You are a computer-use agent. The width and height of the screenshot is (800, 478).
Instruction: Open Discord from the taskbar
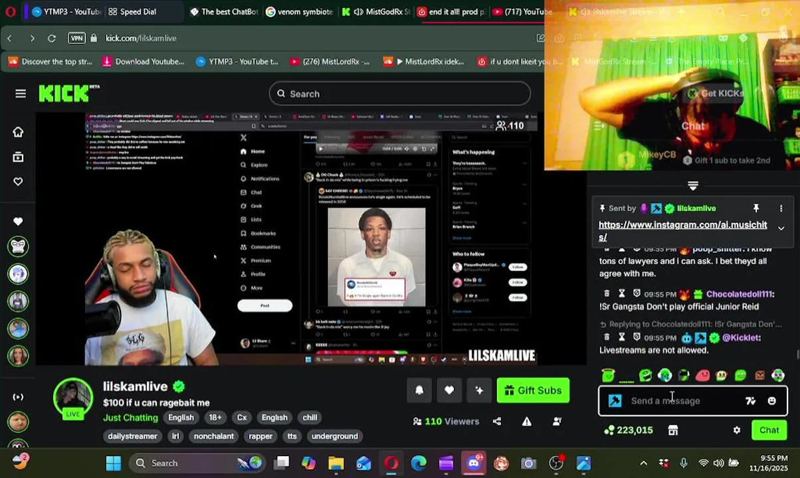473,463
